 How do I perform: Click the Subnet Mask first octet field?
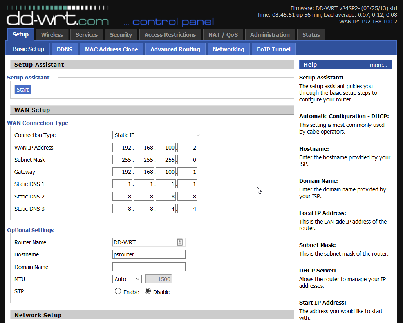(x=122, y=160)
